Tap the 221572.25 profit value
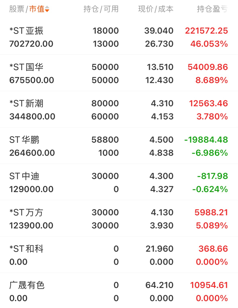This screenshot has width=238, height=308. click(206, 31)
